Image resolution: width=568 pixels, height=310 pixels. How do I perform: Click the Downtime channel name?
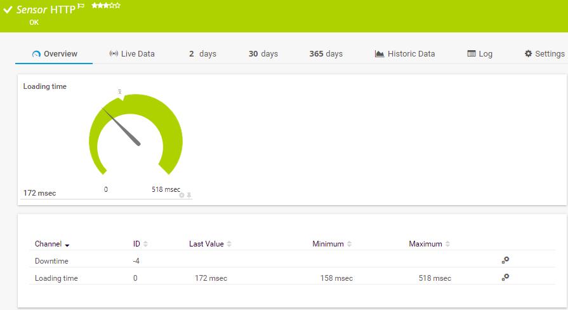(x=51, y=260)
